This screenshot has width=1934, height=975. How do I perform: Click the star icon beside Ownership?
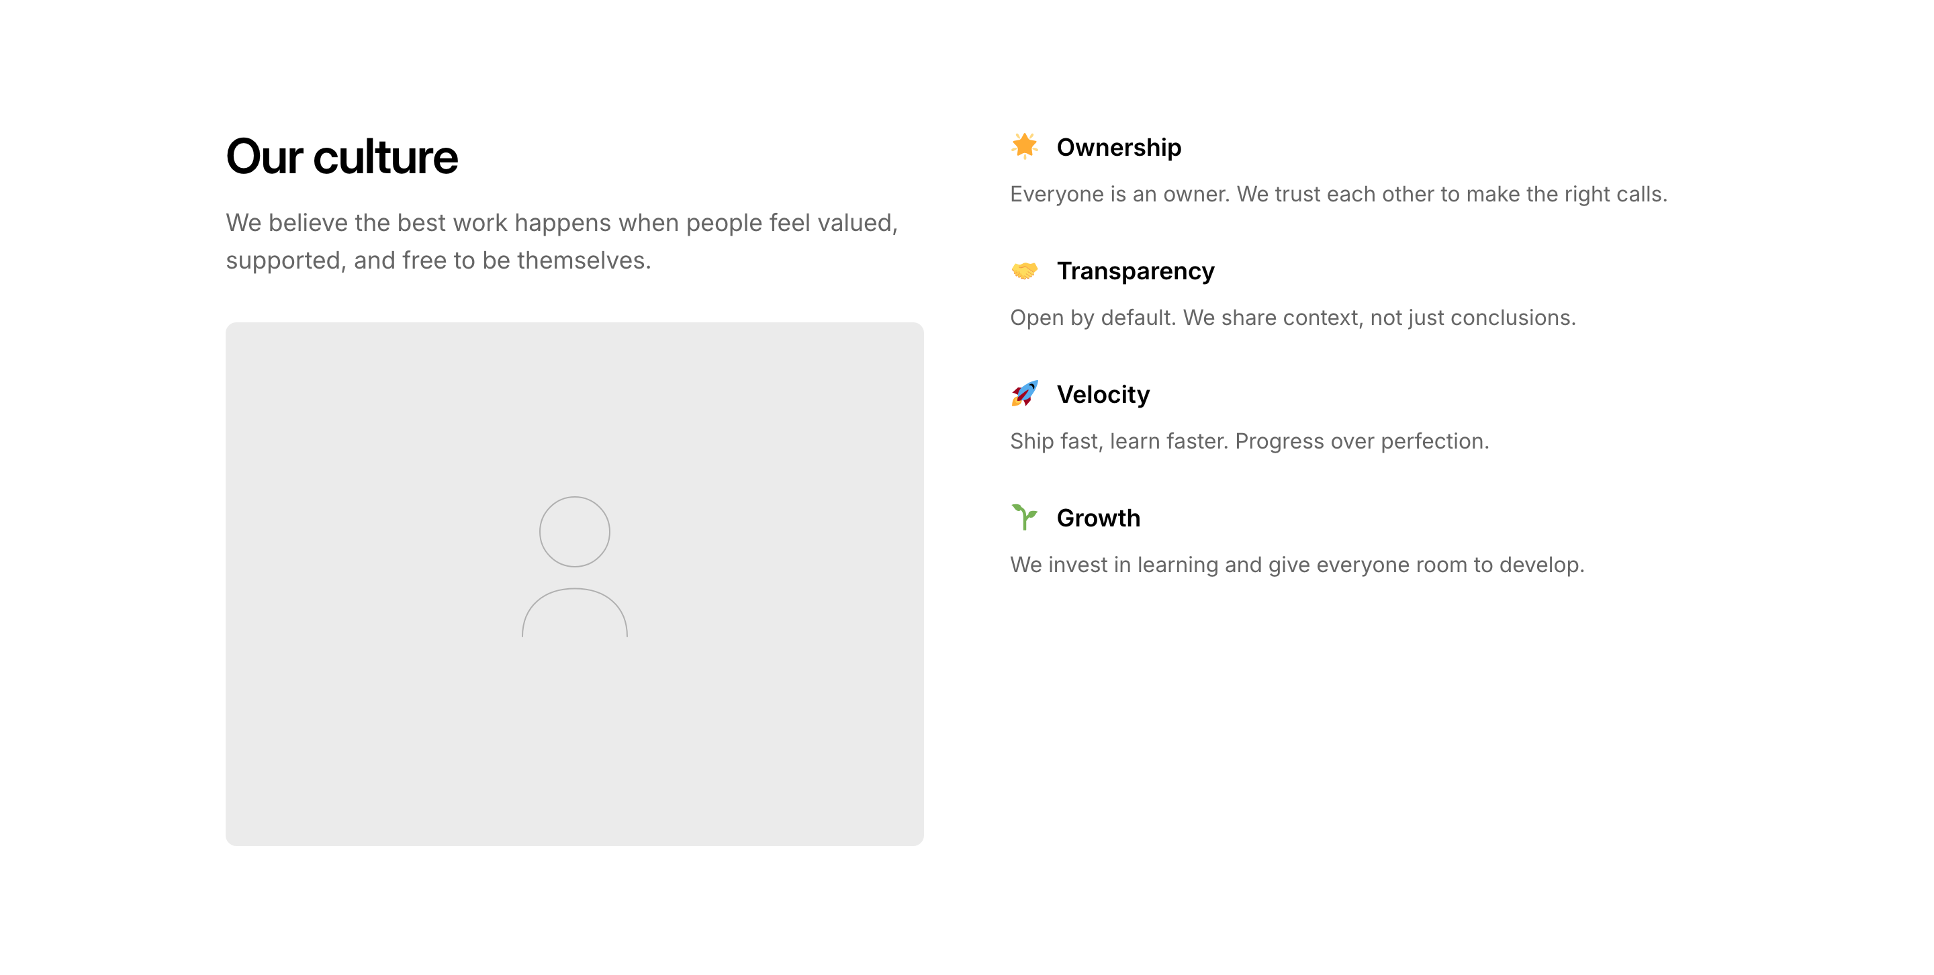tap(1024, 146)
